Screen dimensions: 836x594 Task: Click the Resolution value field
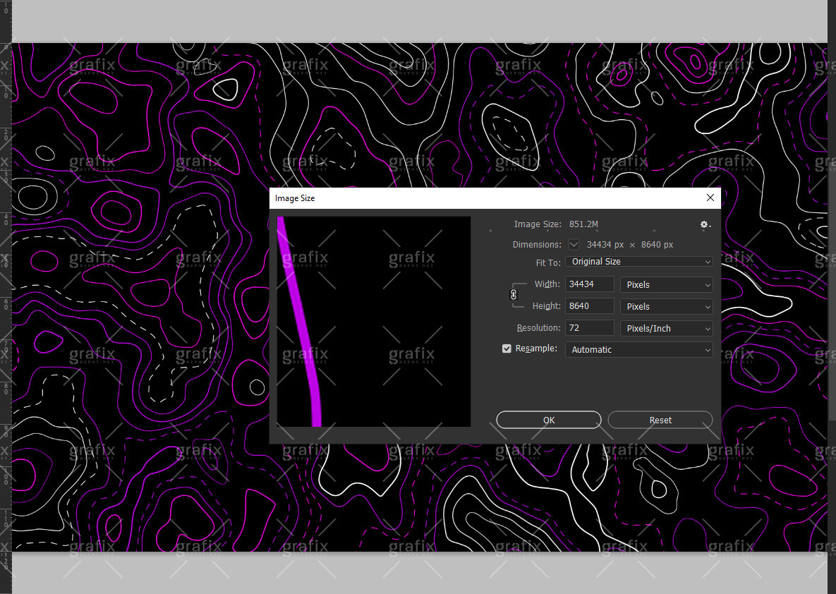(590, 329)
